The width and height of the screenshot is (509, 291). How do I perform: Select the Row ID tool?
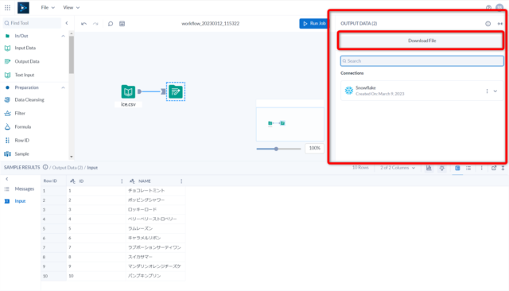click(21, 140)
